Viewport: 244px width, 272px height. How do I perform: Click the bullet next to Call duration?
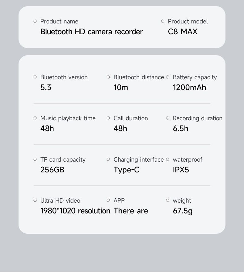coord(108,118)
